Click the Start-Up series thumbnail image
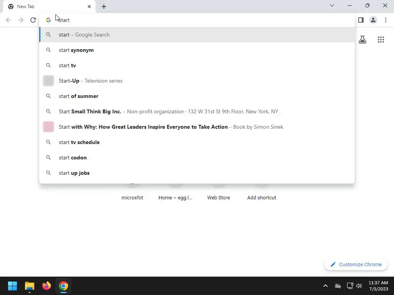The width and height of the screenshot is (394, 295). point(48,81)
